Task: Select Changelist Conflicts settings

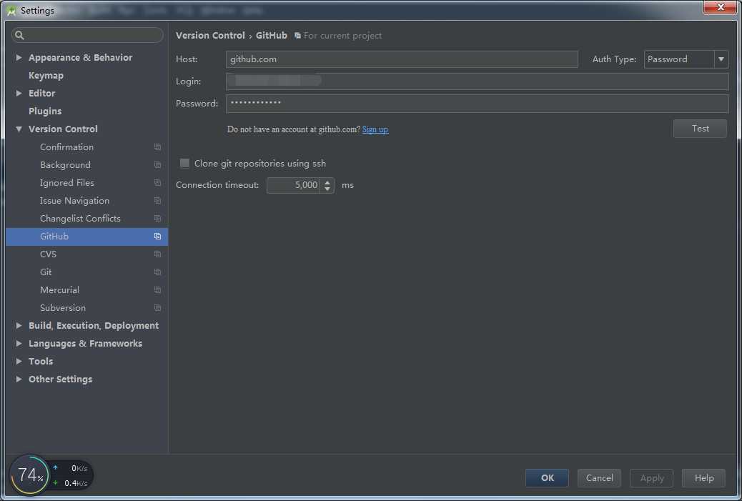Action: click(80, 219)
